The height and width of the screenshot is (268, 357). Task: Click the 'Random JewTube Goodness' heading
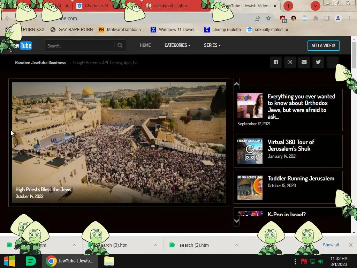pyautogui.click(x=40, y=63)
